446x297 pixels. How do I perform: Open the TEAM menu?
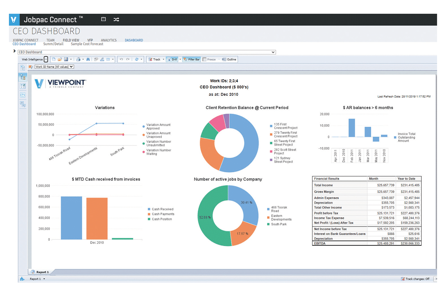(51, 40)
